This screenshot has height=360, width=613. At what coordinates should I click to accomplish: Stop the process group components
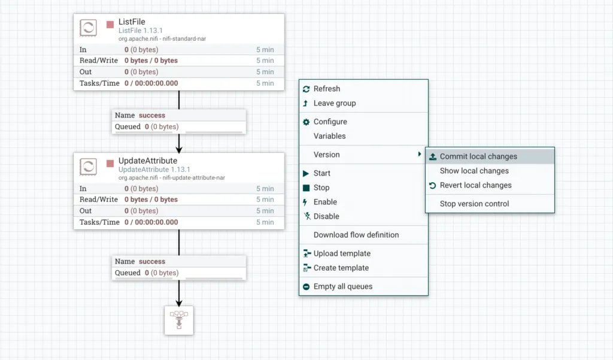pos(321,187)
